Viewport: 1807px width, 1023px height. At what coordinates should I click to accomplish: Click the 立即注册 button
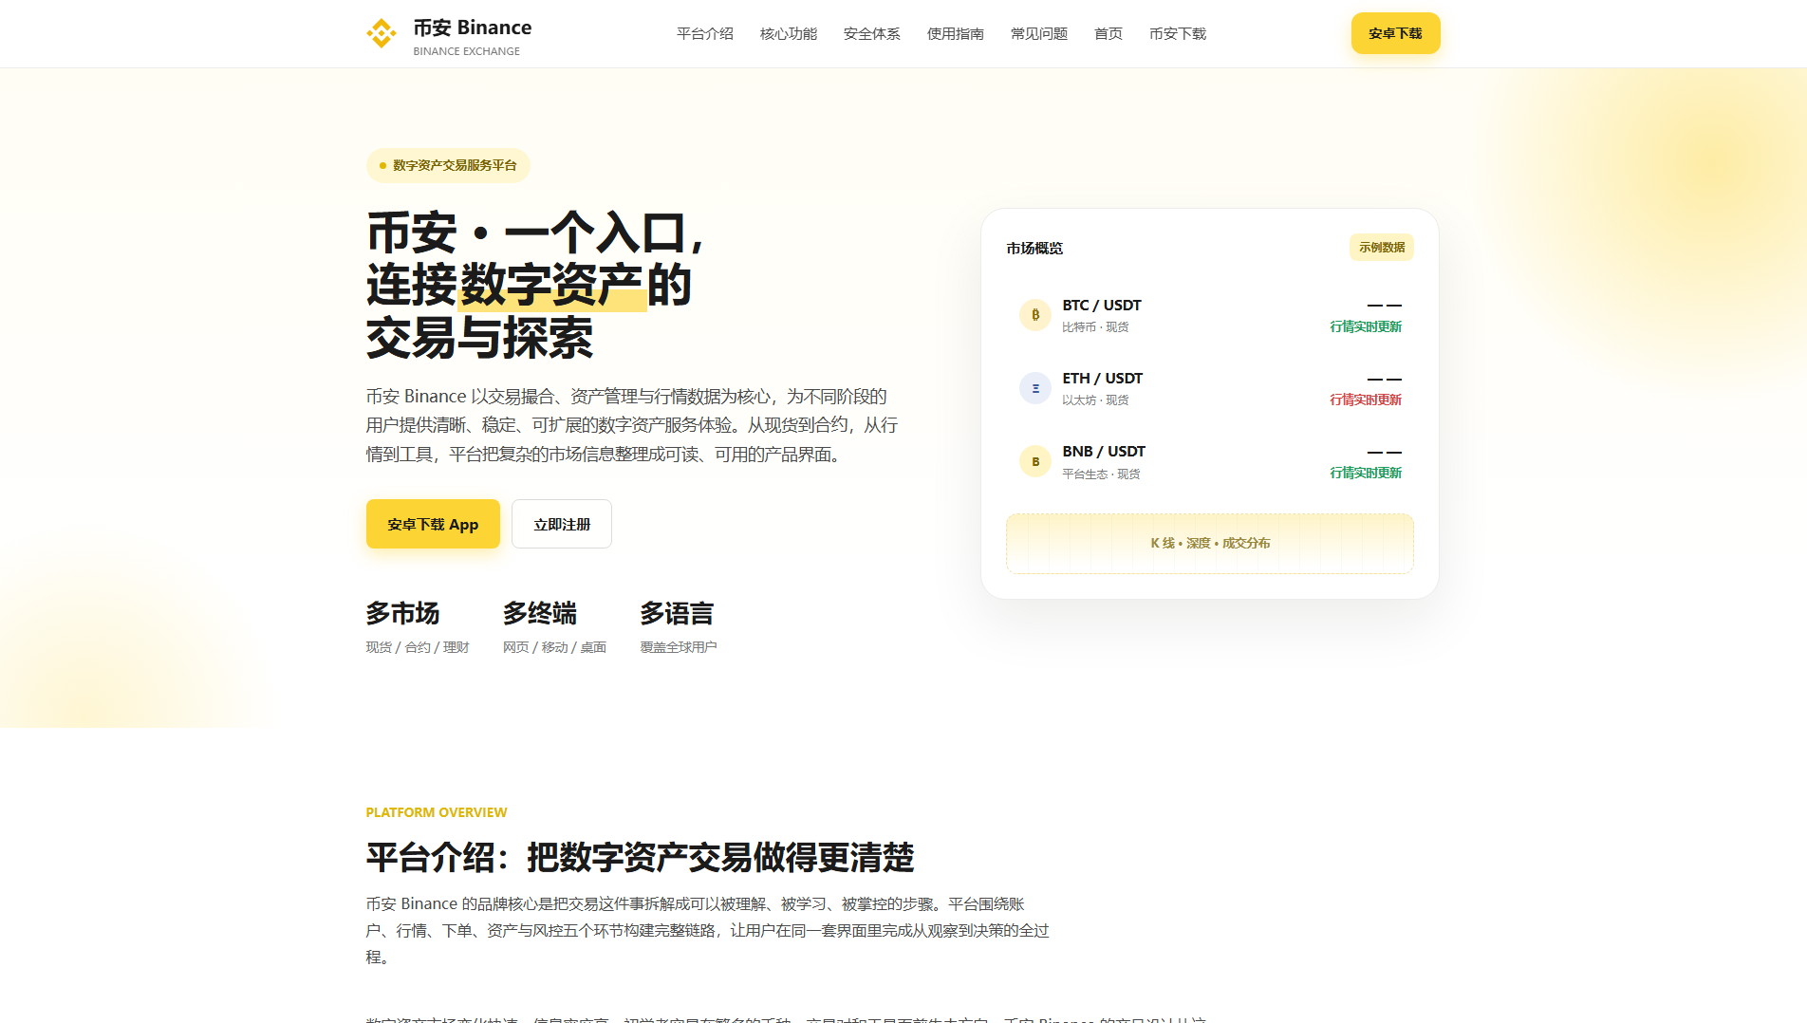click(x=562, y=524)
